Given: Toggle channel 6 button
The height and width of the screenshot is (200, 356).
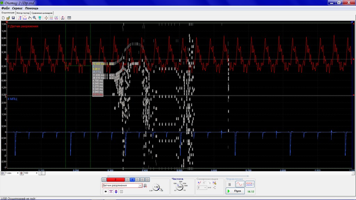Looking at the screenshot, I should click(x=142, y=180).
